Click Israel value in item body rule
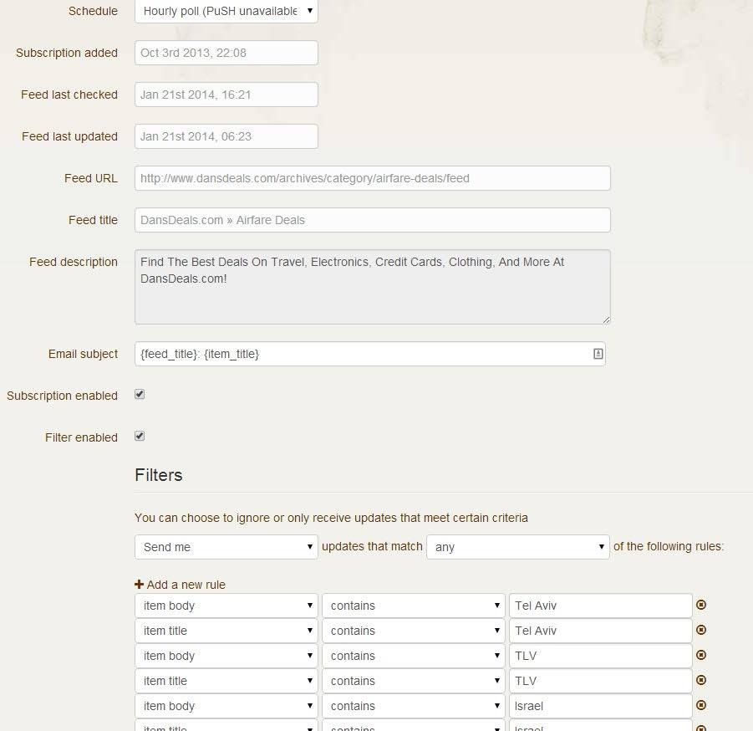This screenshot has height=731, width=753. point(600,706)
